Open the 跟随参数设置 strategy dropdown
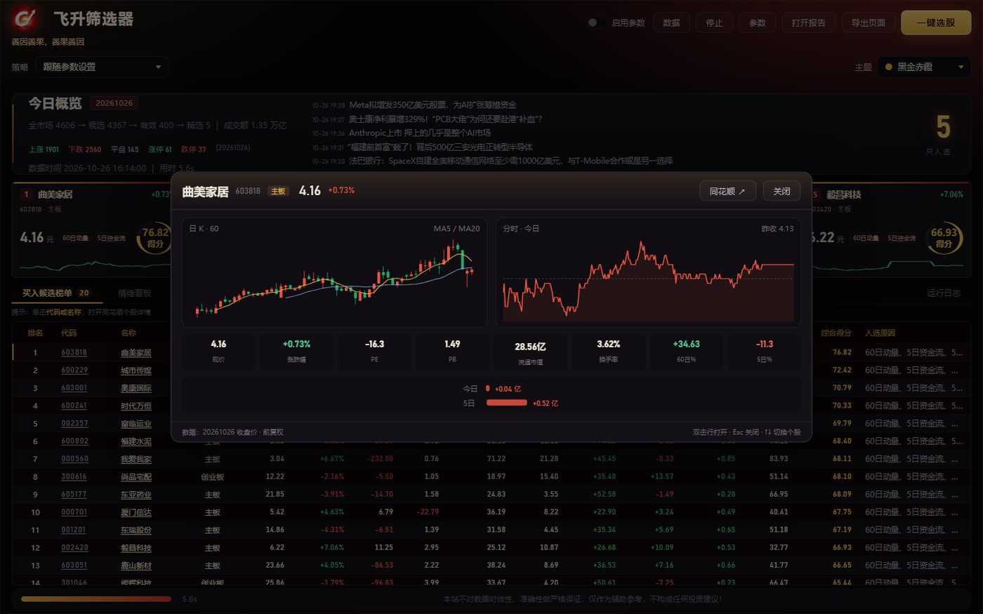The image size is (983, 614). point(102,67)
